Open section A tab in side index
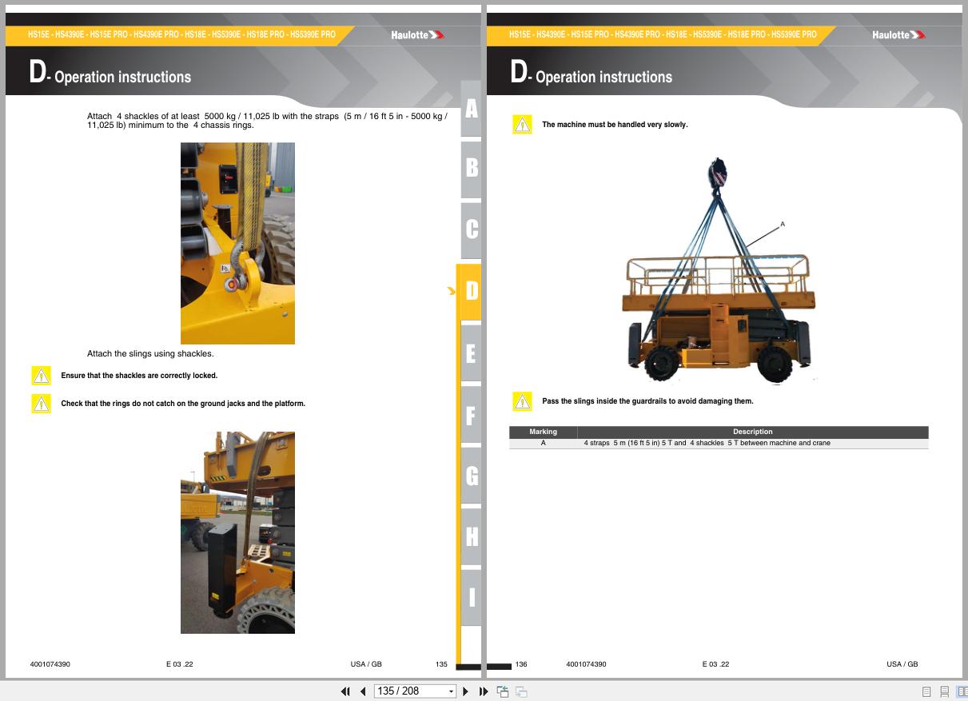The image size is (968, 701). tap(471, 110)
